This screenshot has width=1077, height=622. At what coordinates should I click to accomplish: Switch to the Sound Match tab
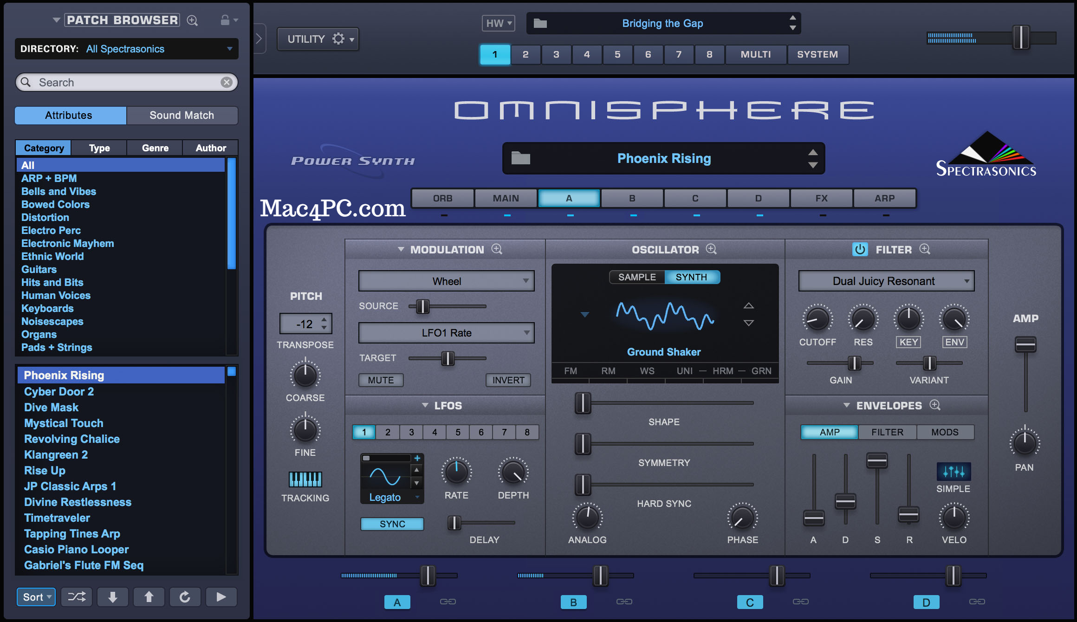pyautogui.click(x=182, y=115)
